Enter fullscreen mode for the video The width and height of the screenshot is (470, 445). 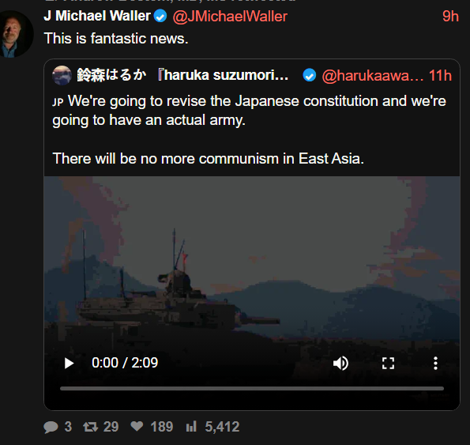point(388,363)
